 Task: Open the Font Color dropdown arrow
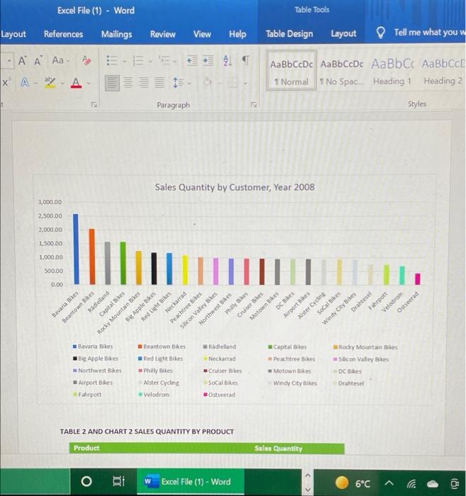89,83
